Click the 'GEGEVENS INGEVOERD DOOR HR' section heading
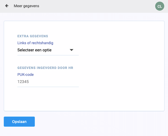Viewport: 168px width, 136px height. 45,68
